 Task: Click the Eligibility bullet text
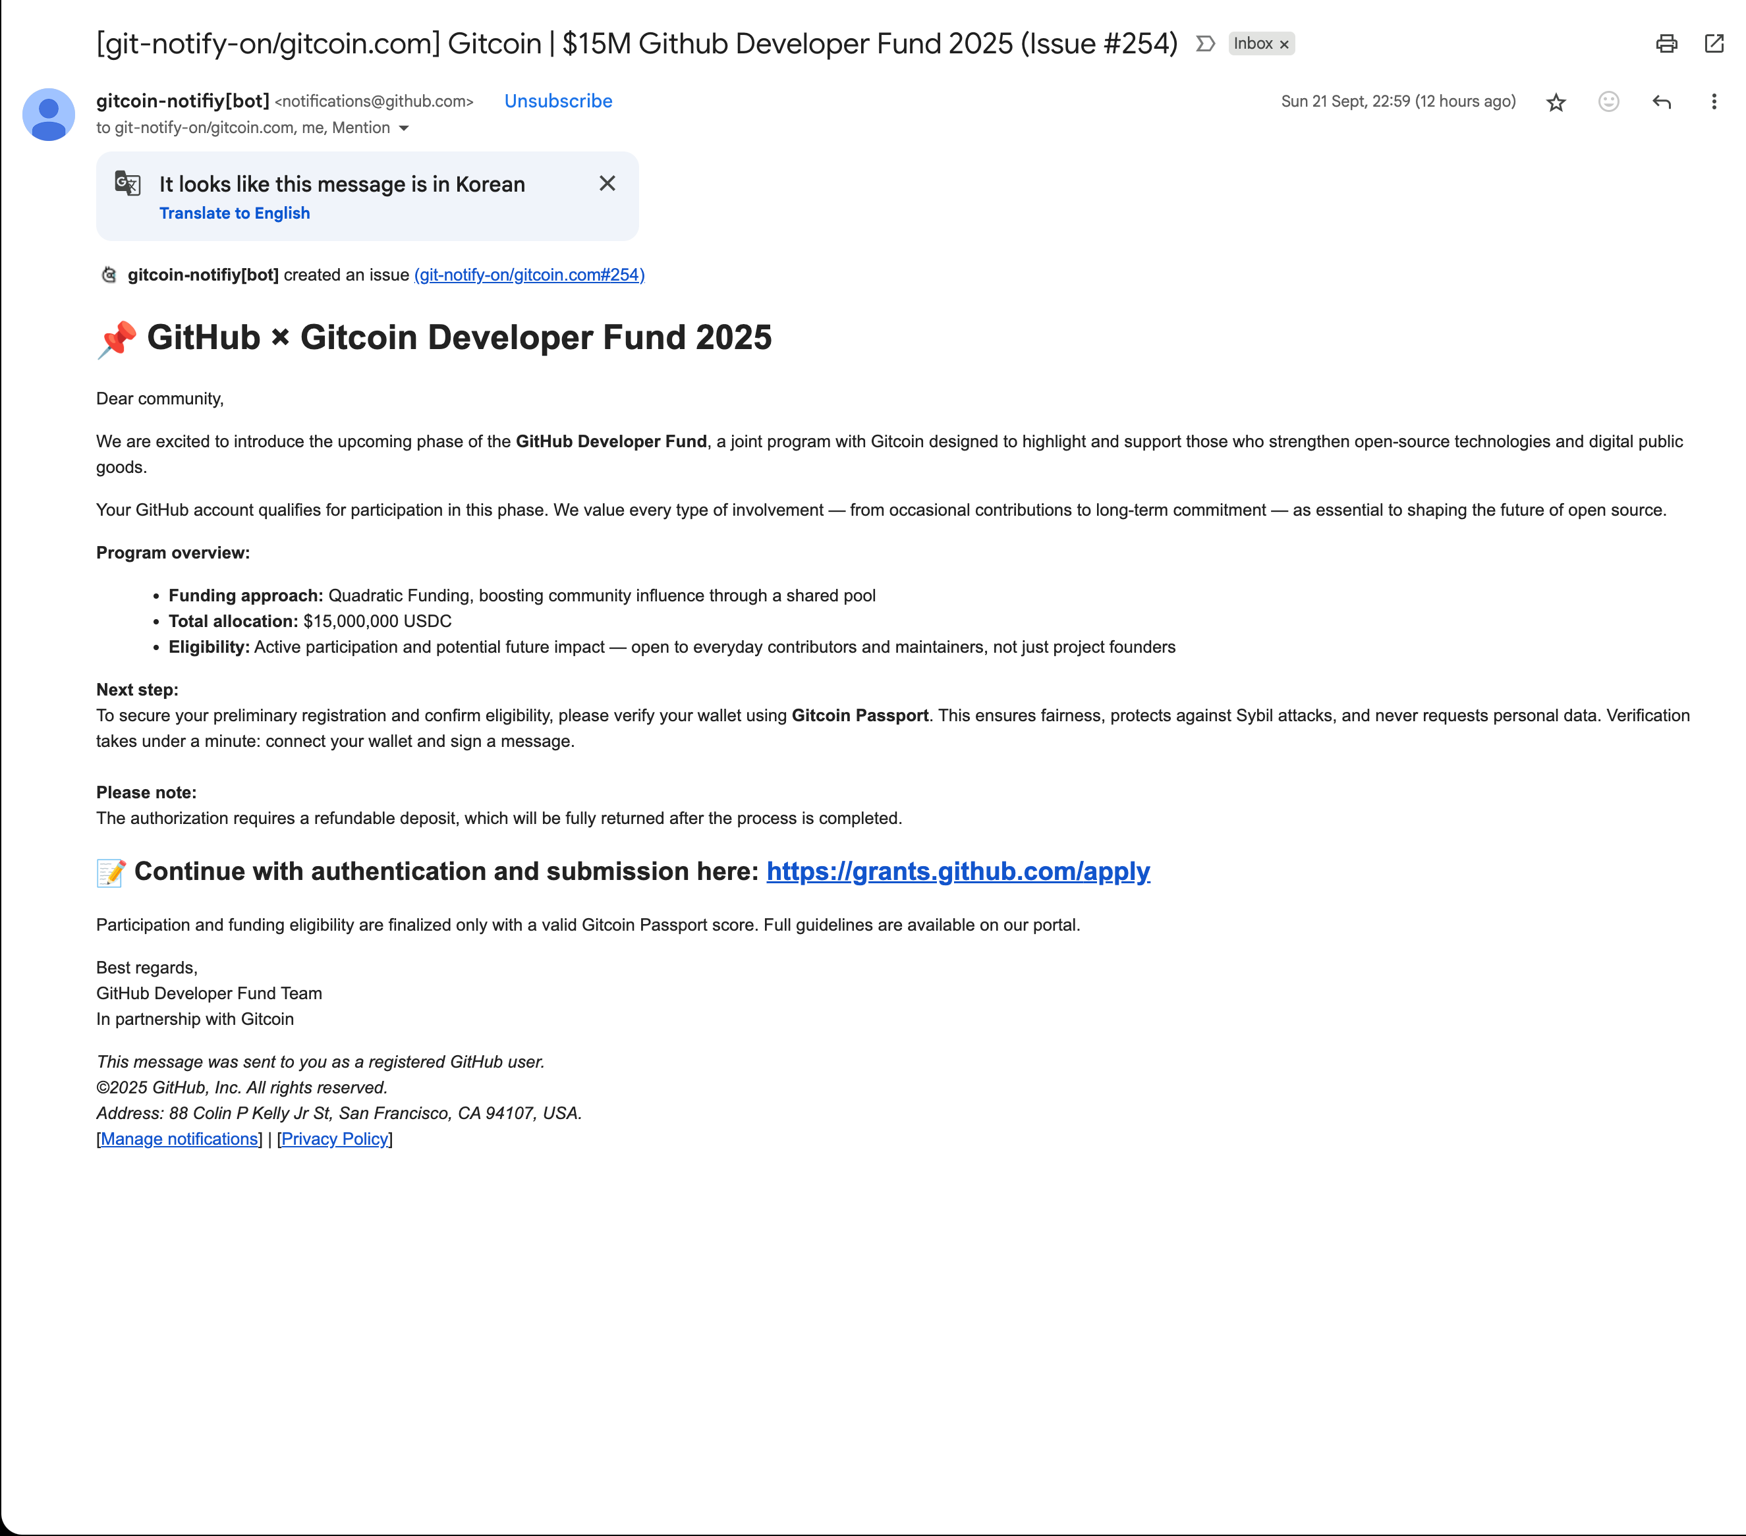671,647
